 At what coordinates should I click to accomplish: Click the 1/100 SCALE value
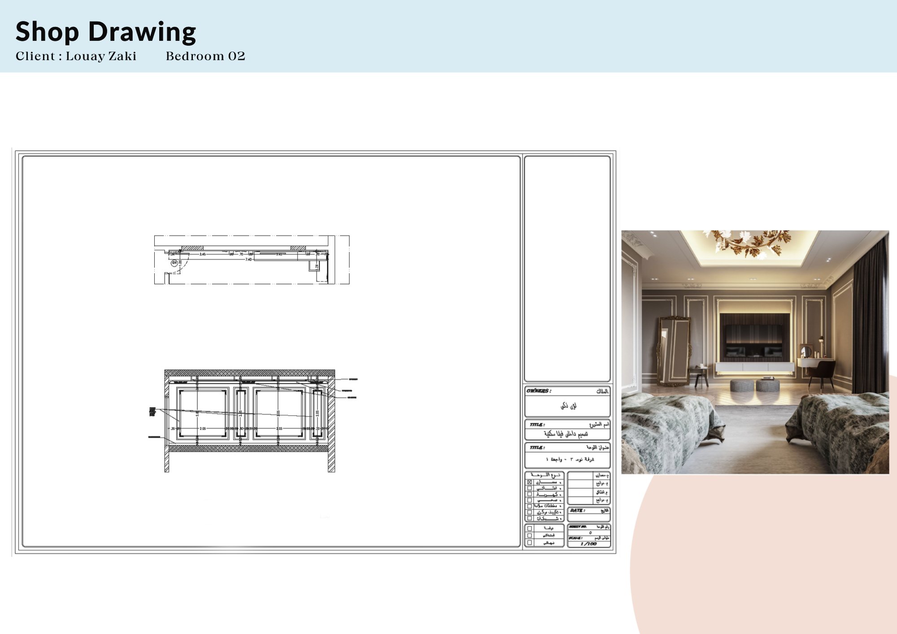pyautogui.click(x=588, y=544)
